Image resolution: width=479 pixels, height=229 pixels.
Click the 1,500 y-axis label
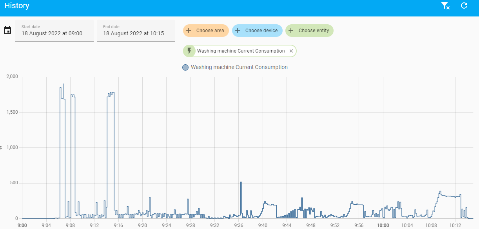coord(13,112)
